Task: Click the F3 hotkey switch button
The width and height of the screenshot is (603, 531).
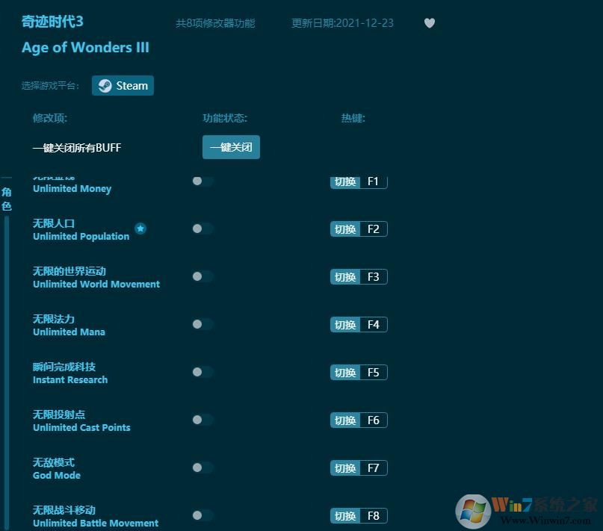Action: click(x=359, y=277)
